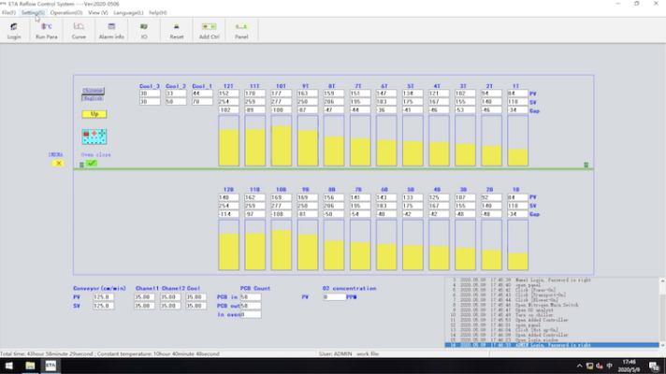Toggle the SMEMA yellow X indicator
The image size is (666, 374).
tap(58, 163)
